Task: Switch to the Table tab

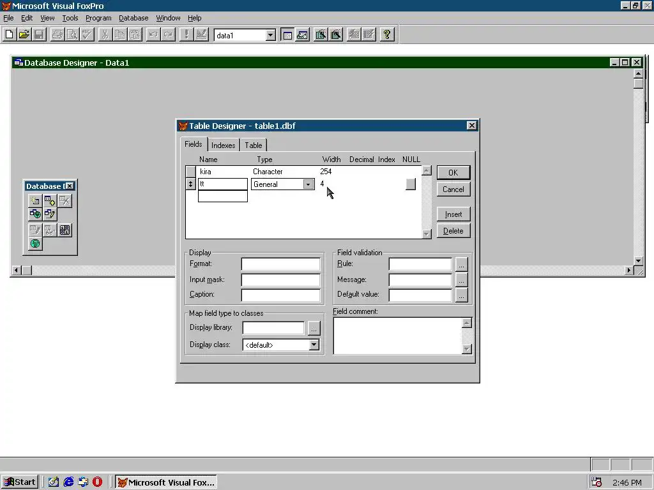Action: 253,145
